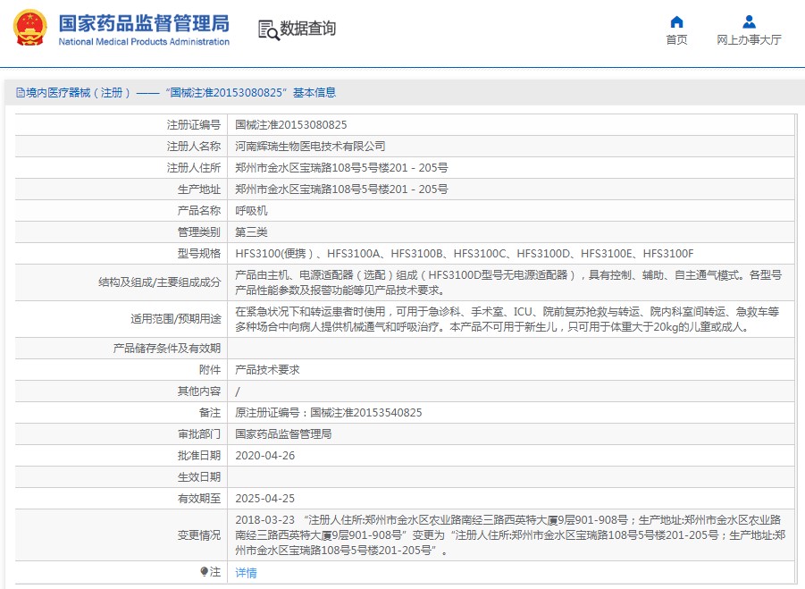The height and width of the screenshot is (589, 805).
Task: Click 结构及组成/主要组成成分 row label
Action: click(x=160, y=282)
